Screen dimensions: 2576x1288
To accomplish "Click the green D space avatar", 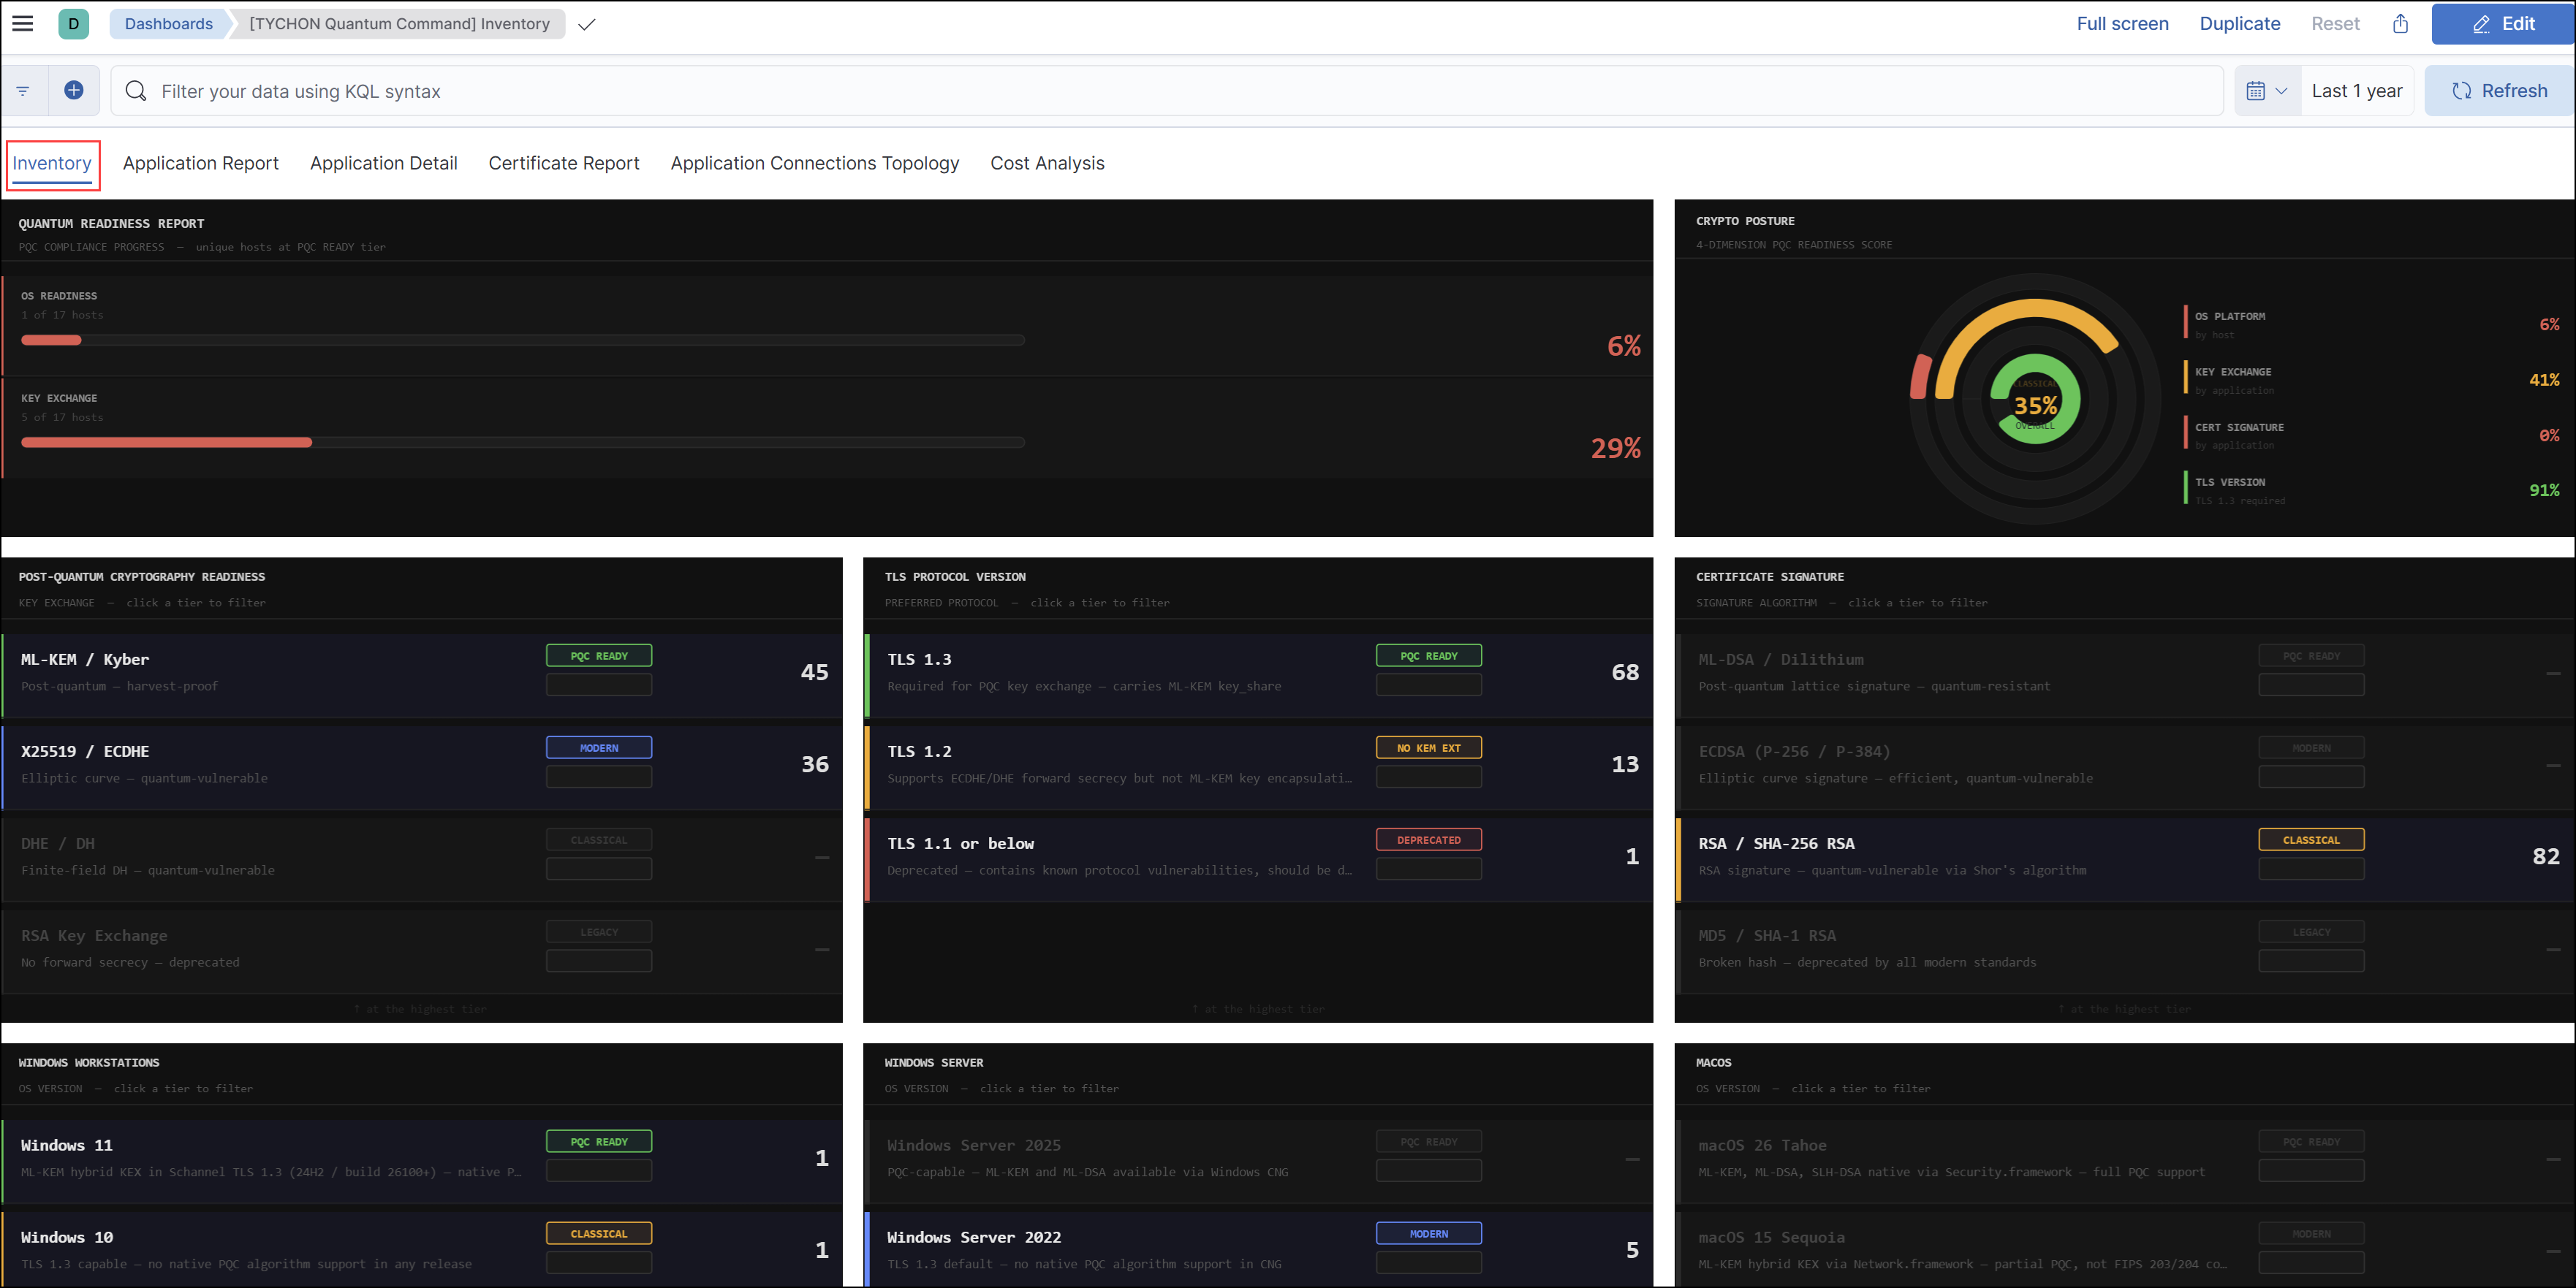I will 73,23.
